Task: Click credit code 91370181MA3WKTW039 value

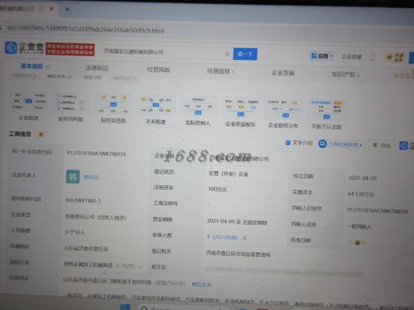Action: (x=96, y=154)
